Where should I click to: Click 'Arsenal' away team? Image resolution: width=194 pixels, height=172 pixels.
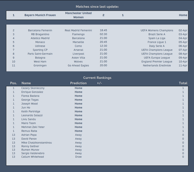pos(78,50)
